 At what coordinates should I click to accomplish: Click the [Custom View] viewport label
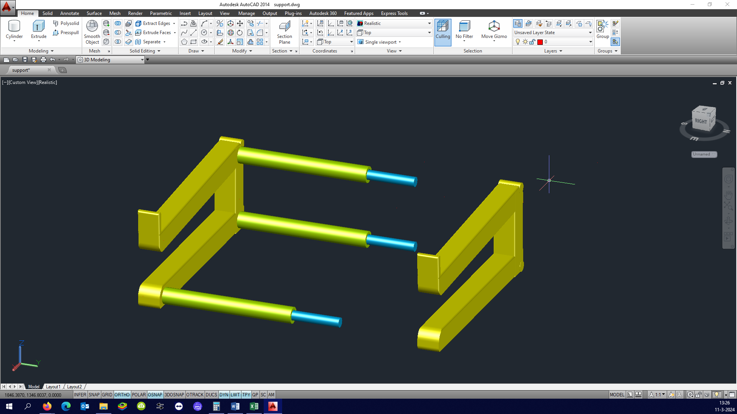click(23, 82)
